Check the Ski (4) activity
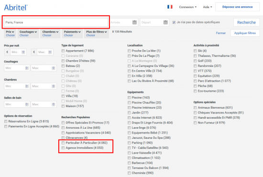 195,51
